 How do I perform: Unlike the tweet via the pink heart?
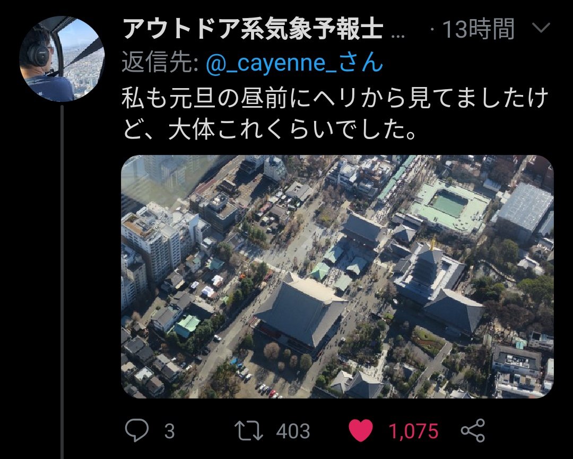[x=361, y=430]
